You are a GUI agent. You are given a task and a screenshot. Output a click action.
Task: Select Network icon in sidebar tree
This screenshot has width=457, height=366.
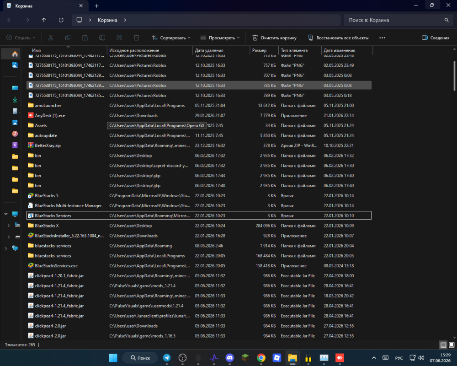15,248
